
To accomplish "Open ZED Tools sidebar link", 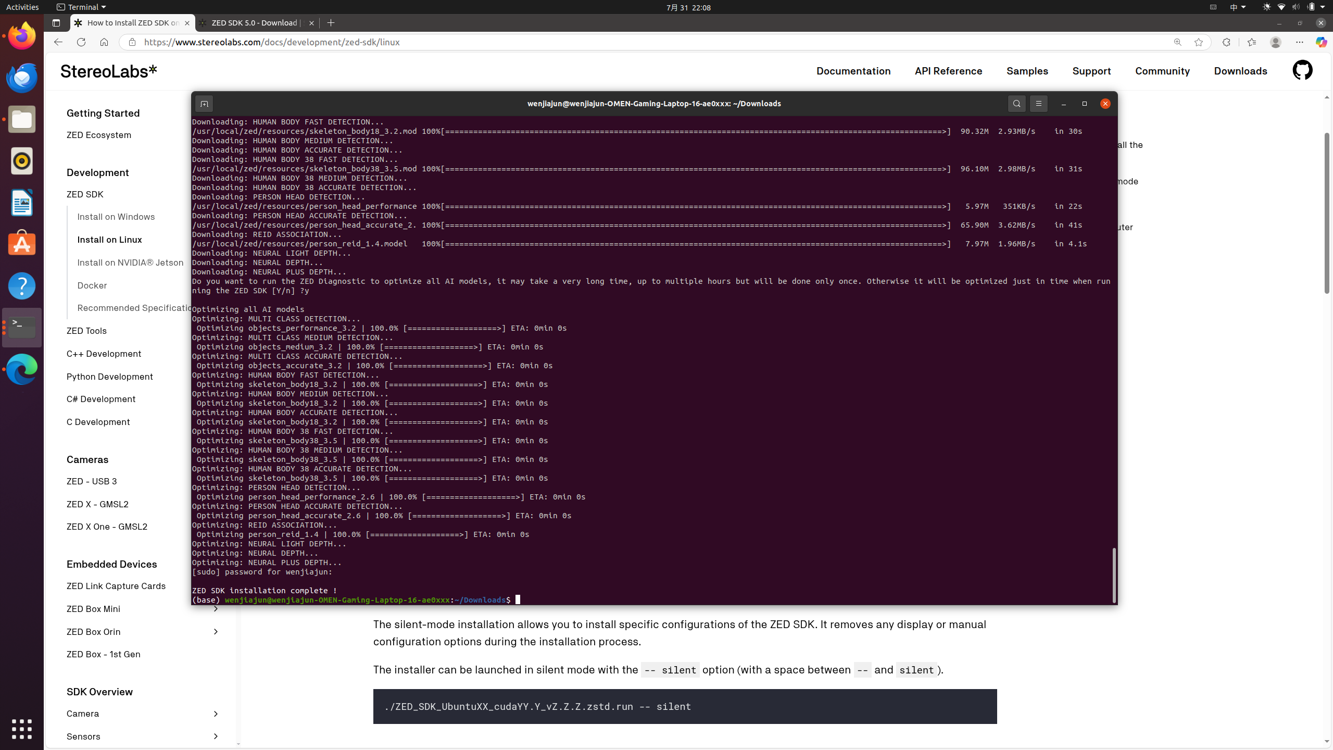I will [x=86, y=331].
